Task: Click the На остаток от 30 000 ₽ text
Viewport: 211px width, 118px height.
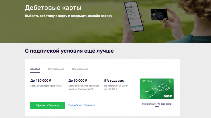Action: point(116,87)
